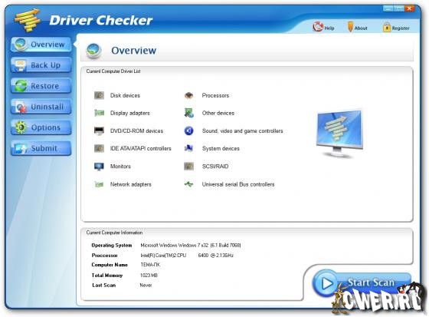Select the Display adapters label
Screen dimensions: 429x317
click(x=130, y=113)
